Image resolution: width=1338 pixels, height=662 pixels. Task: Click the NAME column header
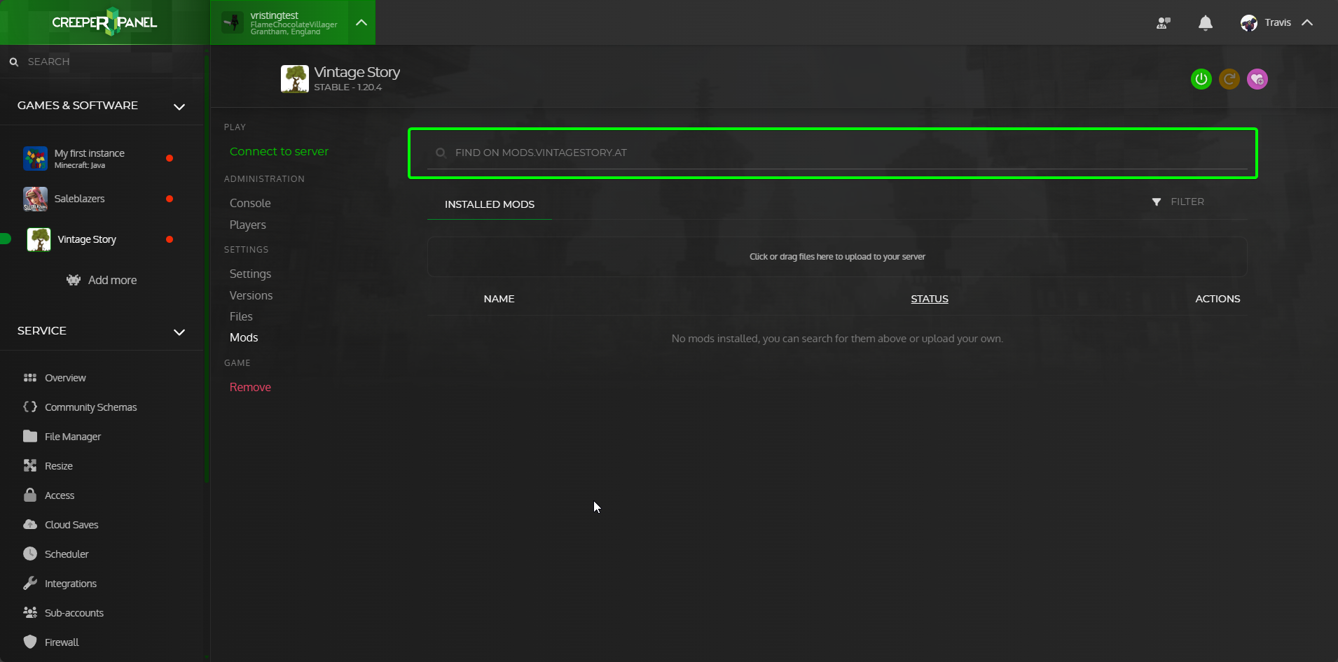499,299
